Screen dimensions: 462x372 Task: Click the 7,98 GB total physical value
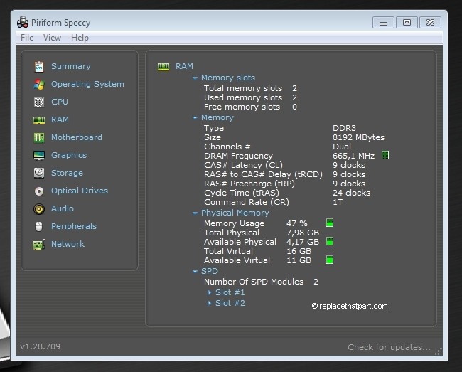[303, 233]
